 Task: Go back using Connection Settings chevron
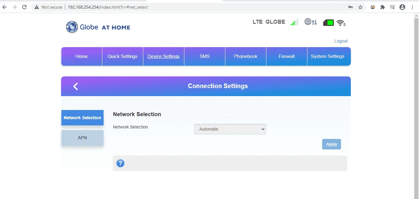pyautogui.click(x=76, y=86)
